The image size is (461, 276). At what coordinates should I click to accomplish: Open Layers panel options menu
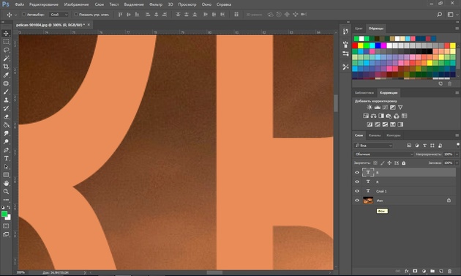tap(457, 135)
